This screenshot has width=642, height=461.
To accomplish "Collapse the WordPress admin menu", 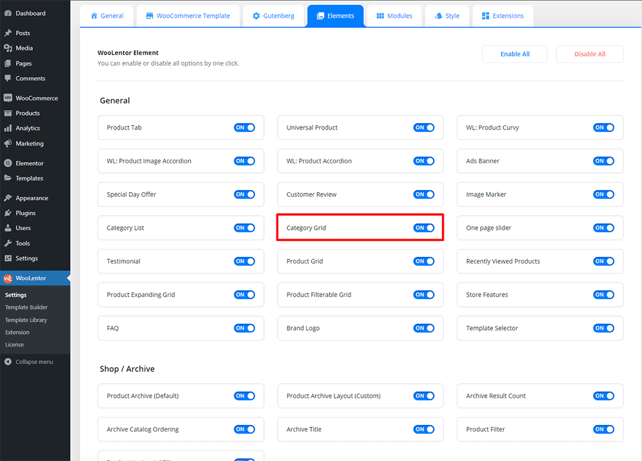I will (29, 362).
